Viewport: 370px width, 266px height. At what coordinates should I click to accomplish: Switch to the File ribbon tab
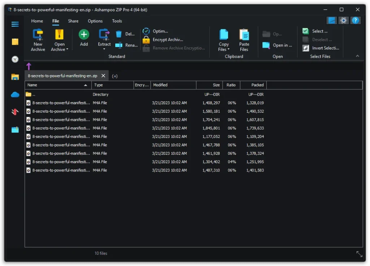point(56,21)
